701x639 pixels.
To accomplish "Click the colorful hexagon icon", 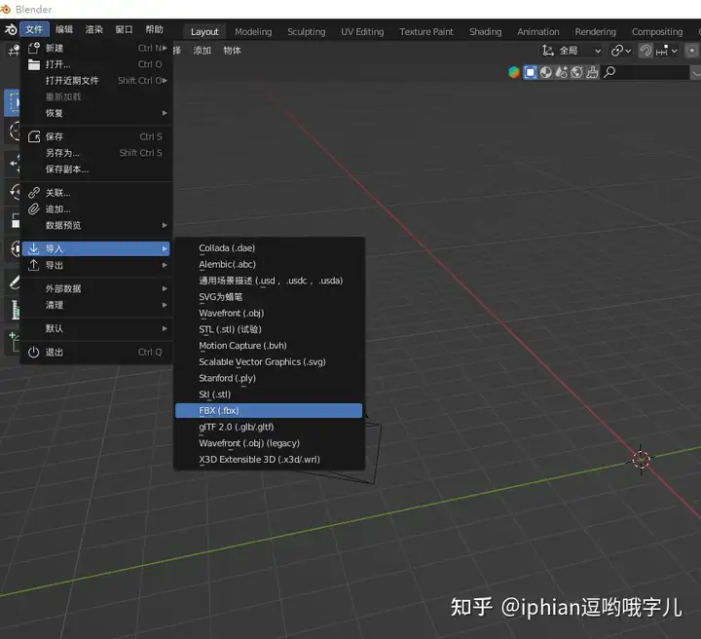I will [x=514, y=72].
